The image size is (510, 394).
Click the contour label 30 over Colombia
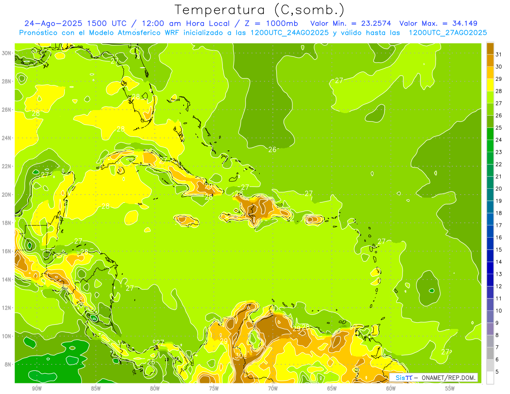click(239, 355)
